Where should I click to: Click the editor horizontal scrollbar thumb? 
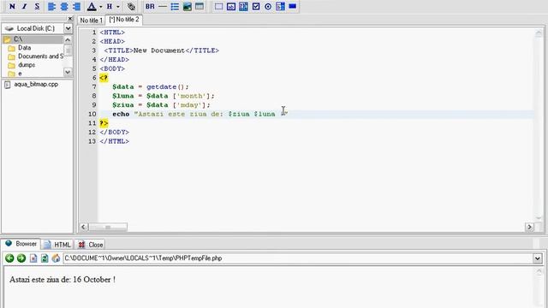[108, 227]
